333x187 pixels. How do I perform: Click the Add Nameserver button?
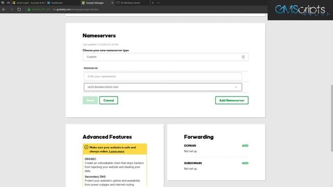(x=232, y=100)
